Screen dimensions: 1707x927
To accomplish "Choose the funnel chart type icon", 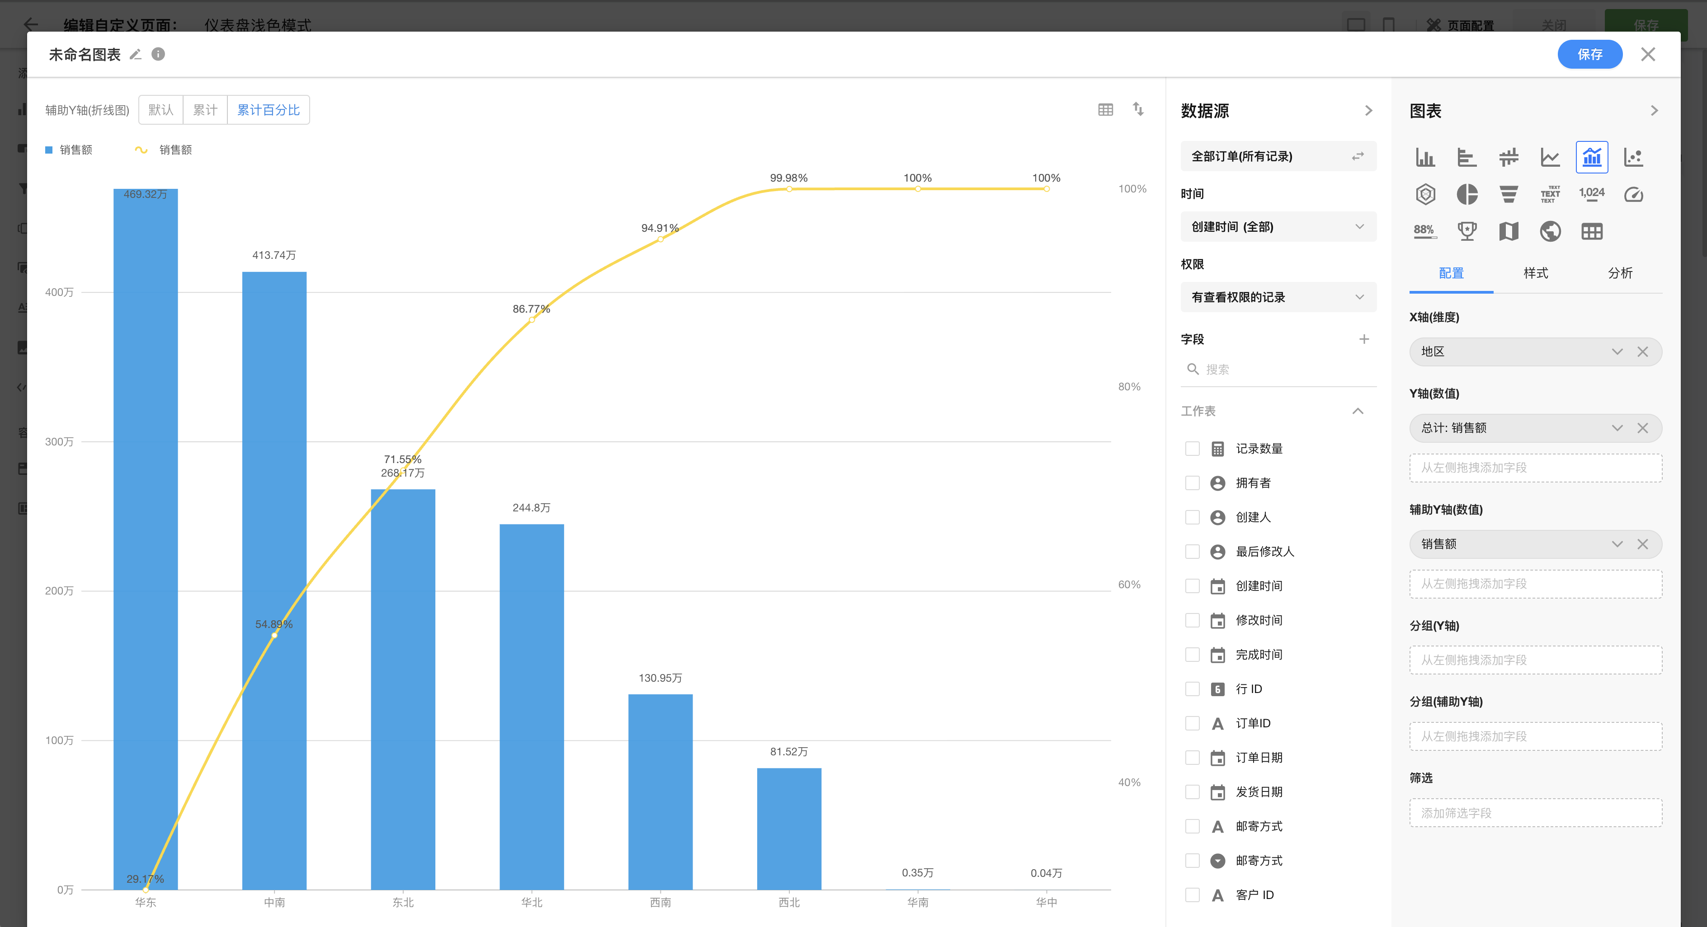I will pos(1508,195).
